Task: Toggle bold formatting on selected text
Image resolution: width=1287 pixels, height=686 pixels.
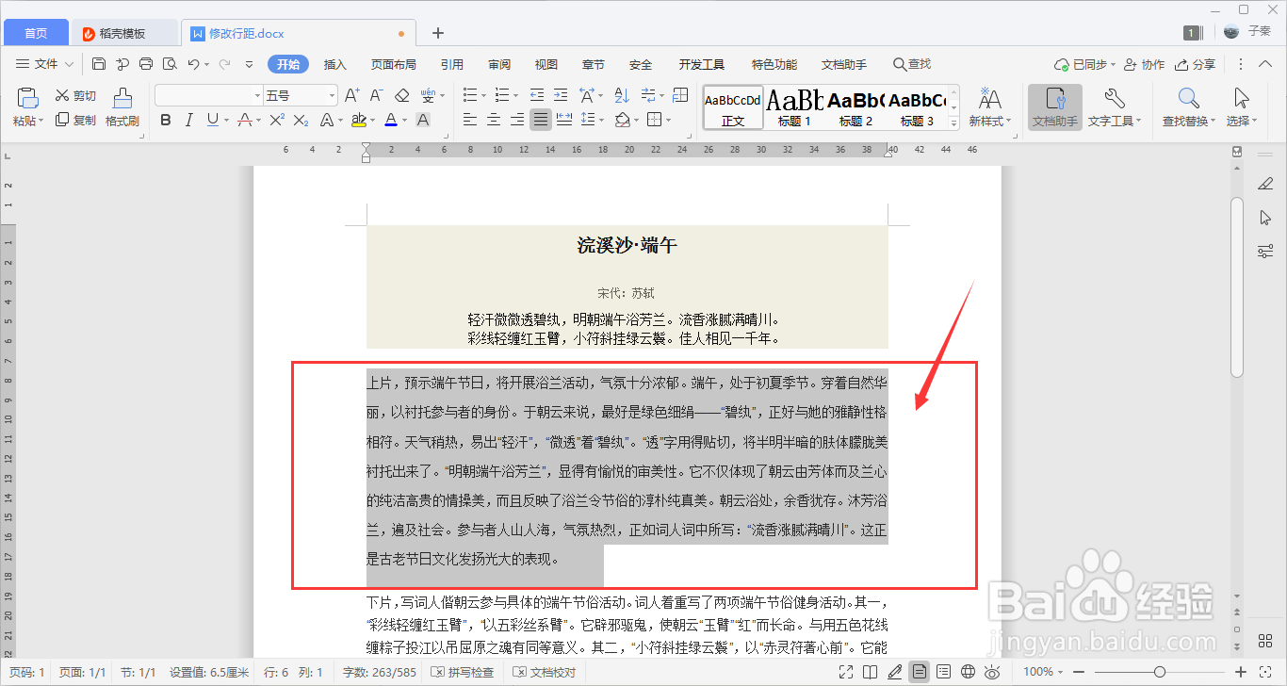Action: tap(166, 121)
